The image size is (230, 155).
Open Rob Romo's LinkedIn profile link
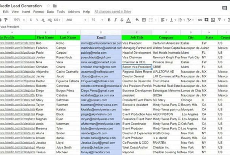pos(18,43)
